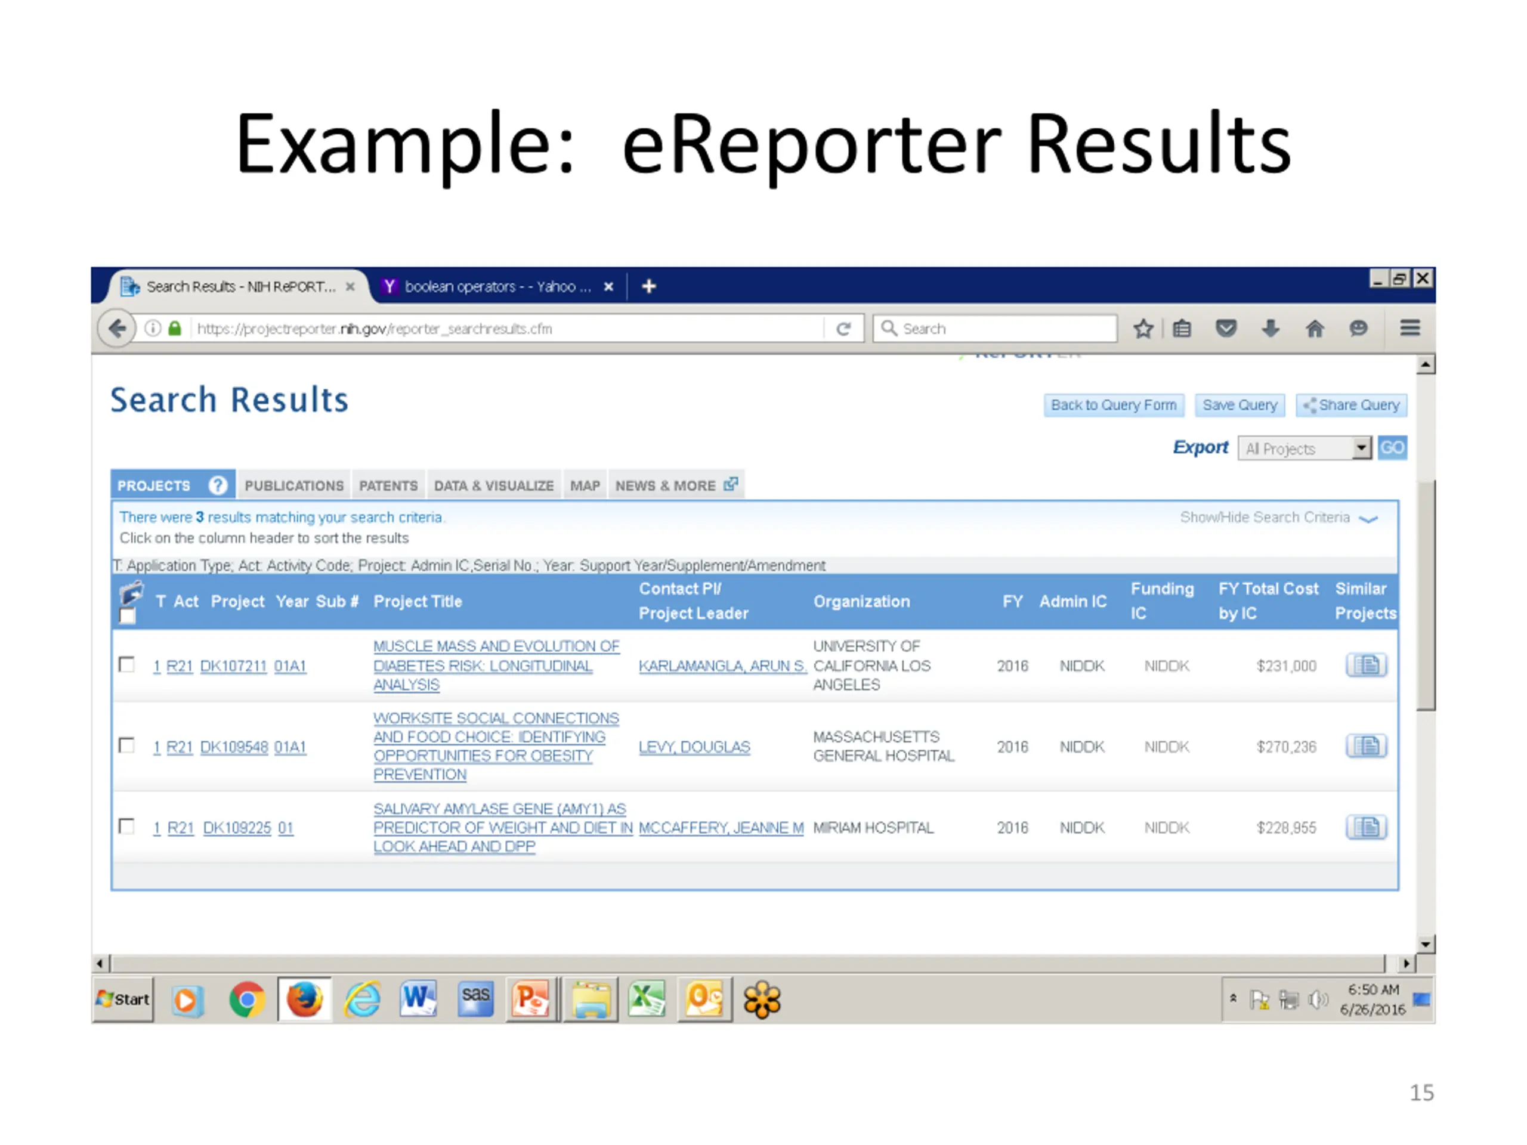Close the Search Results NIH RePORTER tab

pos(351,286)
